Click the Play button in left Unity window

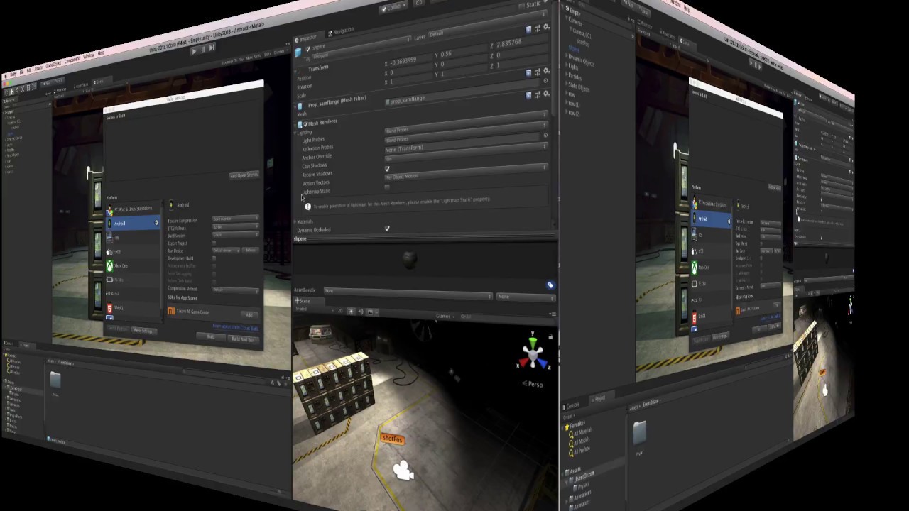(x=193, y=51)
